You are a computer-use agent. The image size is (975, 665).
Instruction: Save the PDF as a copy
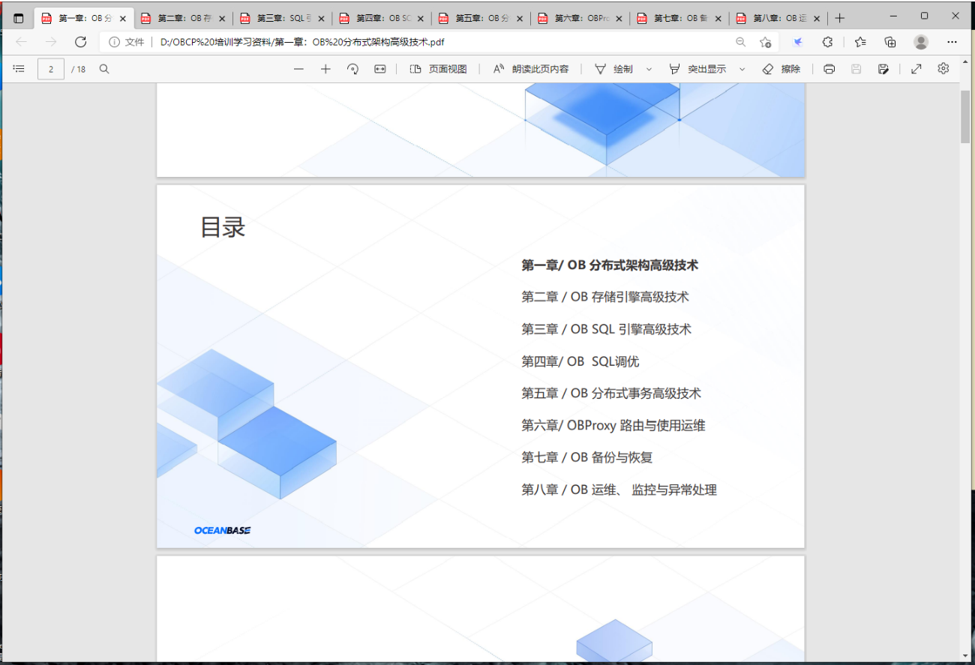883,69
